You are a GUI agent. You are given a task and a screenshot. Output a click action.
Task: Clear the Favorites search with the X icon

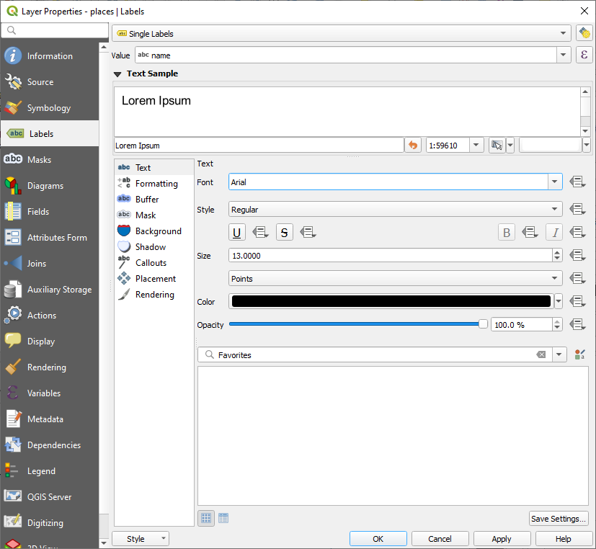pyautogui.click(x=541, y=354)
